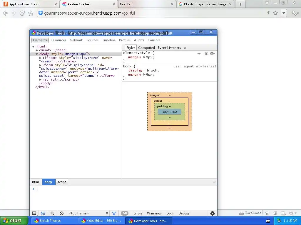Switch to the Event Listeners tab
Image resolution: width=301 pixels, height=225 pixels.
click(x=169, y=48)
